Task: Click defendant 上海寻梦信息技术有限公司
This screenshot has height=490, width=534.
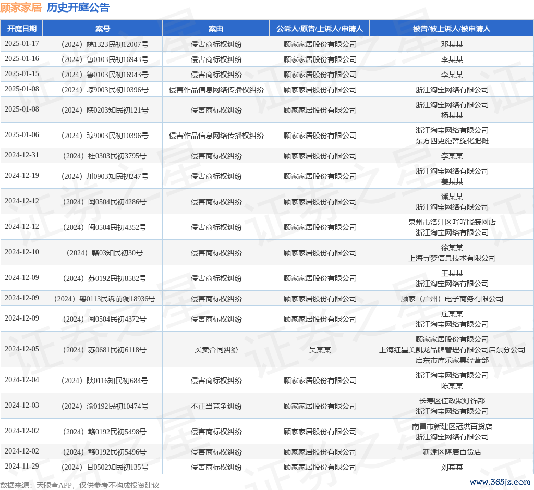Action: point(452,258)
